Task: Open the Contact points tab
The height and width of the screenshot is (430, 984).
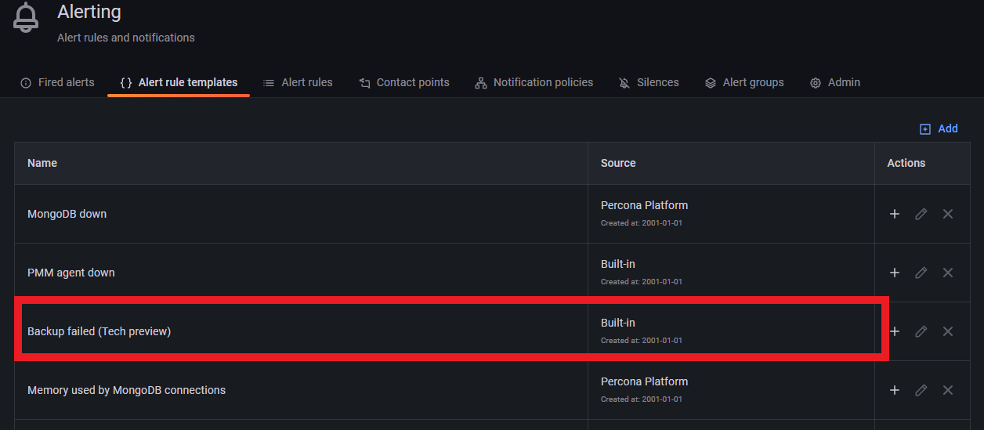Action: (404, 82)
